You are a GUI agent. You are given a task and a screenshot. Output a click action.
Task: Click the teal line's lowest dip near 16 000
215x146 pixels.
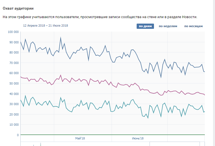pos(148,118)
